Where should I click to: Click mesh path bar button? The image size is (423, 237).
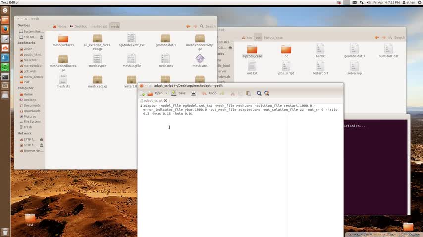[114, 26]
